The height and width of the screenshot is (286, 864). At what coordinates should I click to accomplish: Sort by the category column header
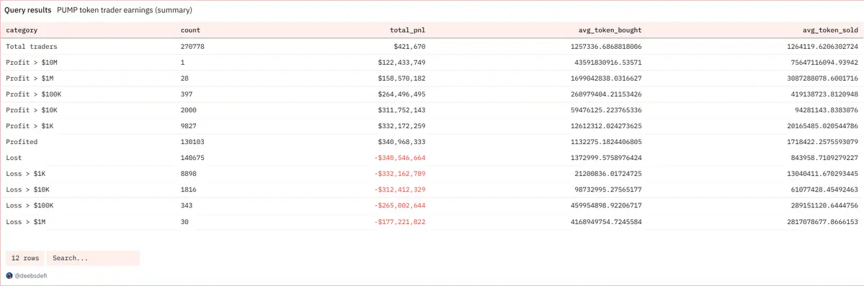coord(22,30)
